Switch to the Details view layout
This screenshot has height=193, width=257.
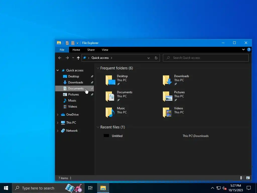pyautogui.click(x=242, y=178)
